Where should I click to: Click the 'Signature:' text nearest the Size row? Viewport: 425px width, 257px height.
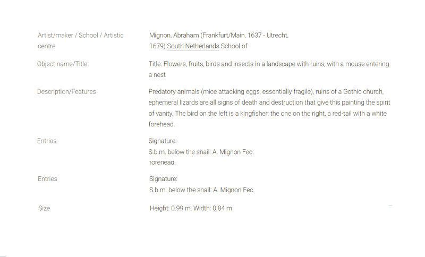click(163, 179)
